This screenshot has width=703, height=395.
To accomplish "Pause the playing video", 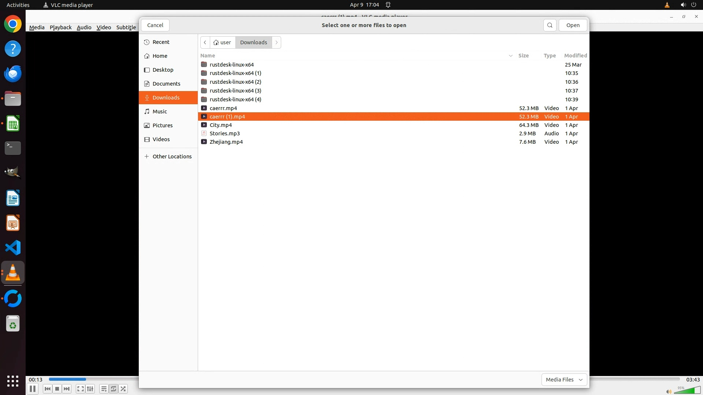I will click(33, 389).
